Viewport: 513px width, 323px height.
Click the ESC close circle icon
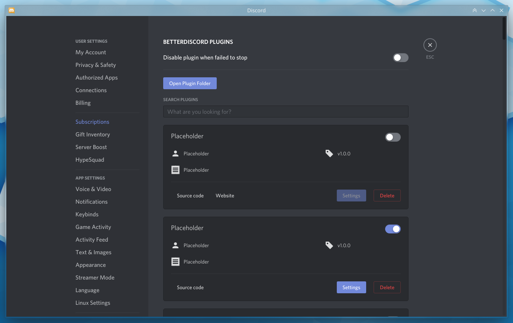430,45
